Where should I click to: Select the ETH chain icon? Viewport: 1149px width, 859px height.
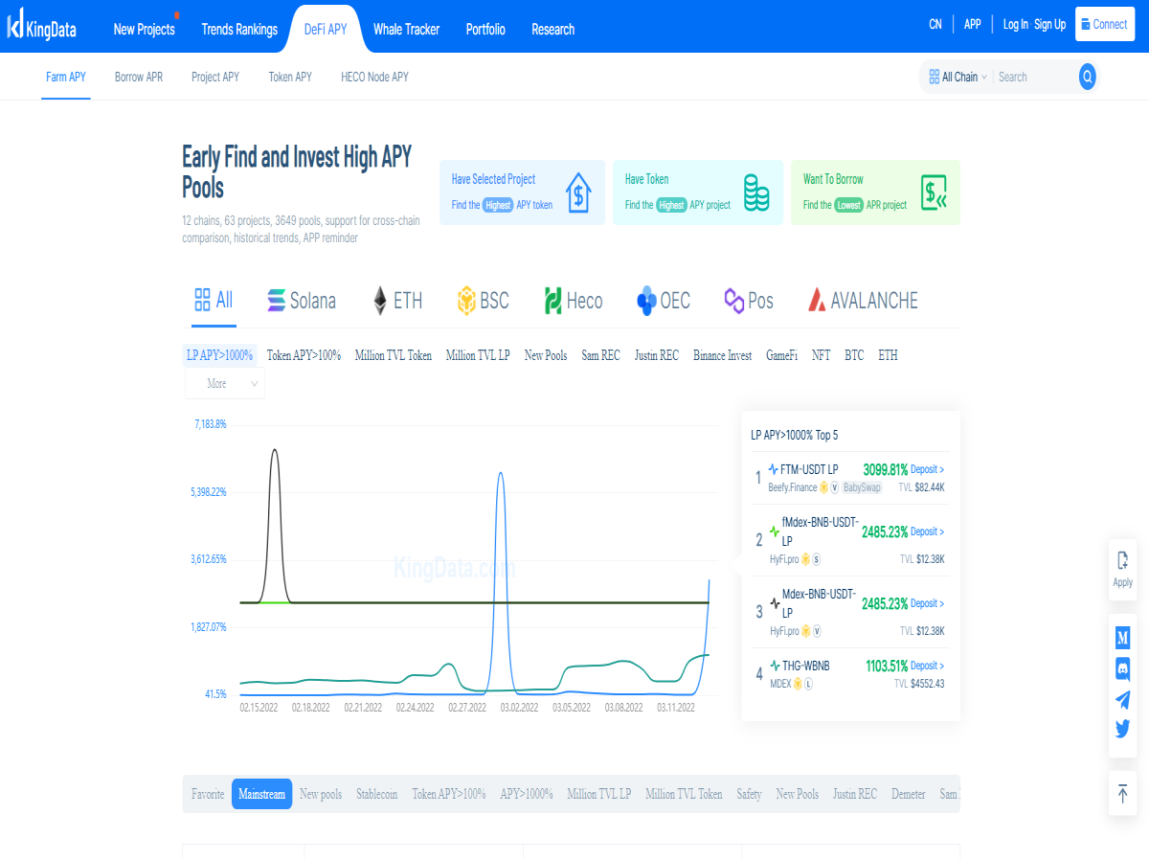[380, 301]
